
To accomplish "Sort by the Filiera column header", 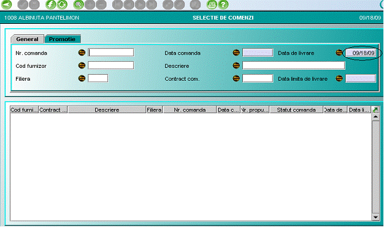I will [x=155, y=110].
